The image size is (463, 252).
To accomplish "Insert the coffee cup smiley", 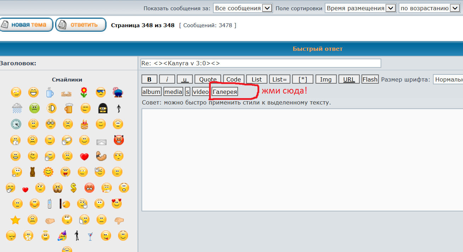I will (x=50, y=92).
